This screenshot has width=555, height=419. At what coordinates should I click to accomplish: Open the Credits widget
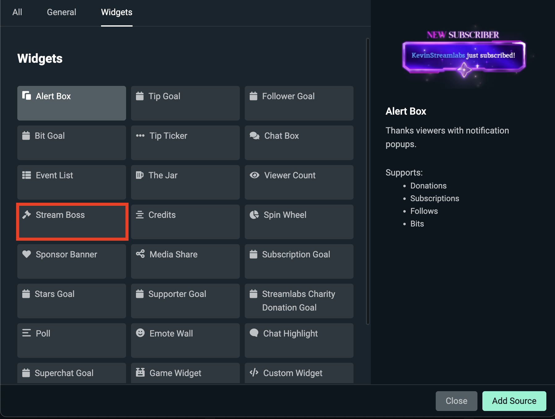click(185, 222)
